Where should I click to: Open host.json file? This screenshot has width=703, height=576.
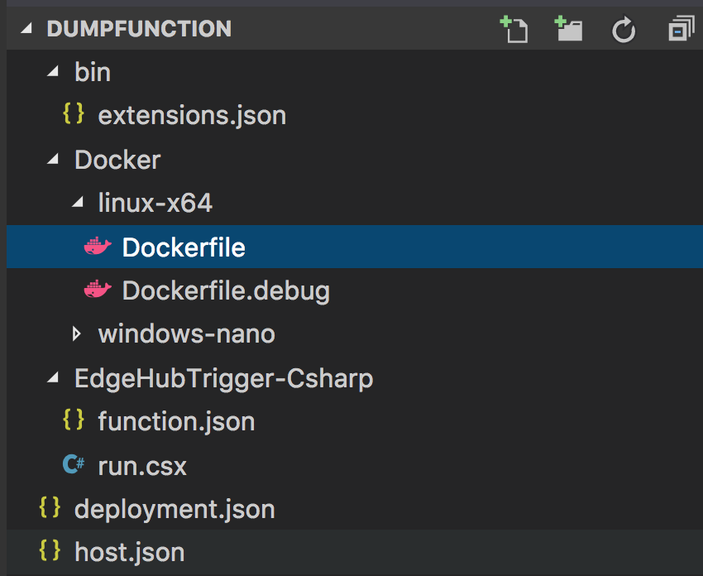tap(130, 553)
